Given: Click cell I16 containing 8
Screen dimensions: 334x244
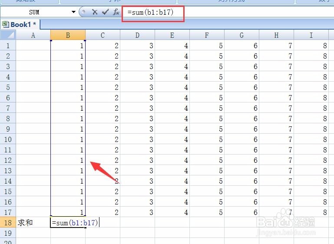Looking at the screenshot, I should click(x=311, y=202).
